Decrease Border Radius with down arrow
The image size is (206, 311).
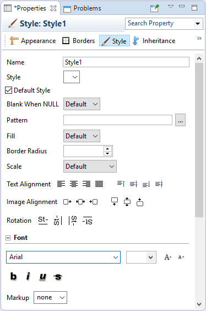coord(107,153)
